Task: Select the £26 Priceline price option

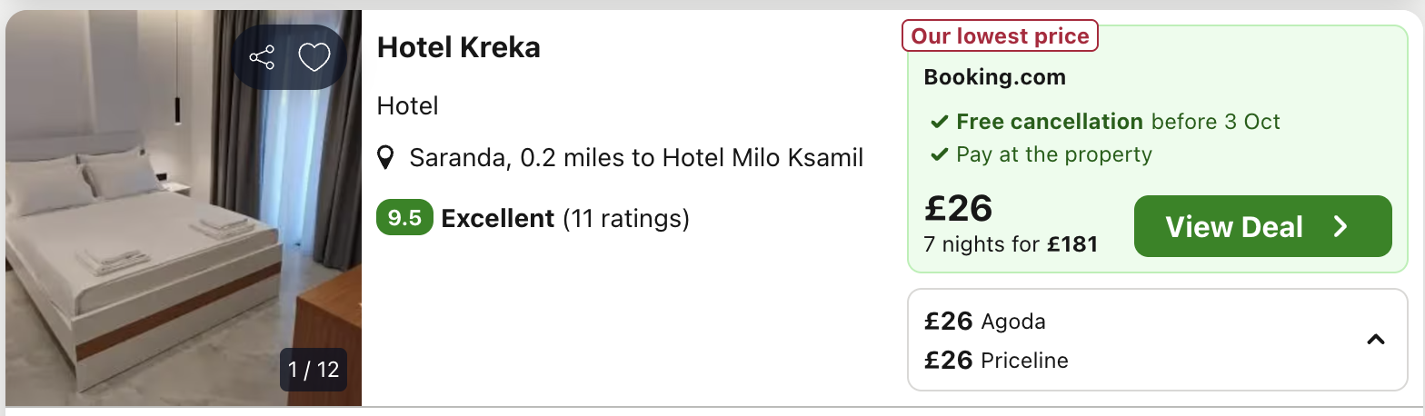Action: (996, 361)
